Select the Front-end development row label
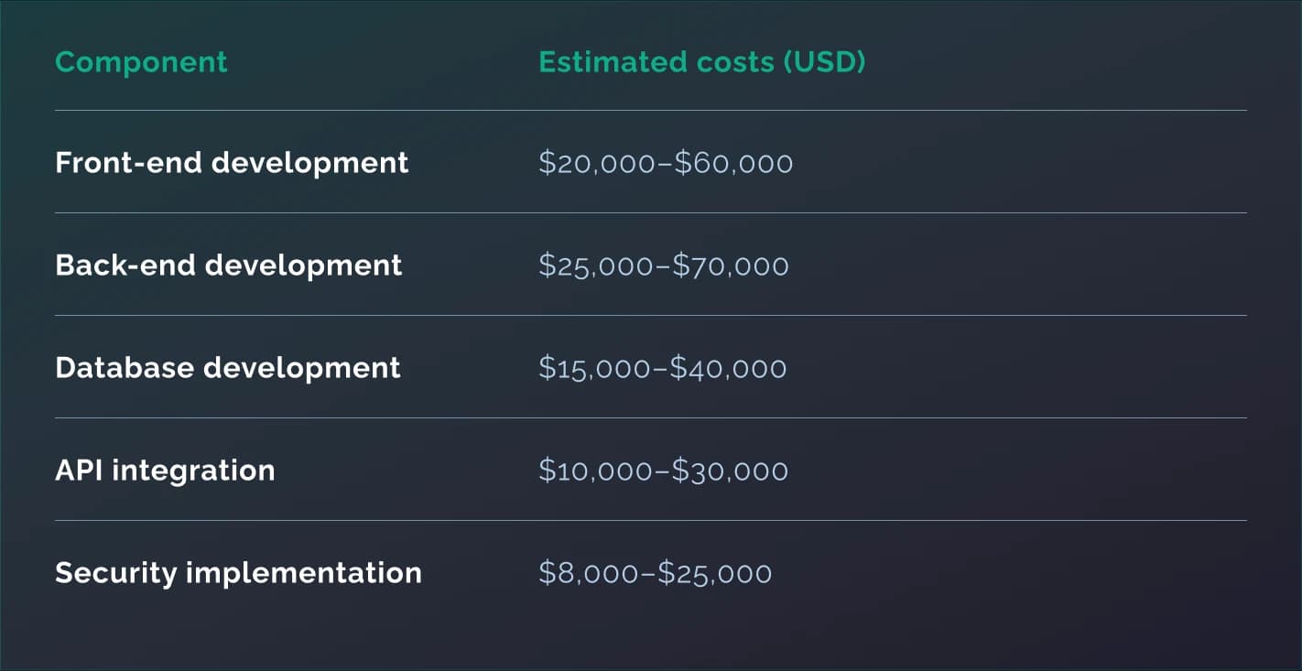1302x671 pixels. (232, 163)
